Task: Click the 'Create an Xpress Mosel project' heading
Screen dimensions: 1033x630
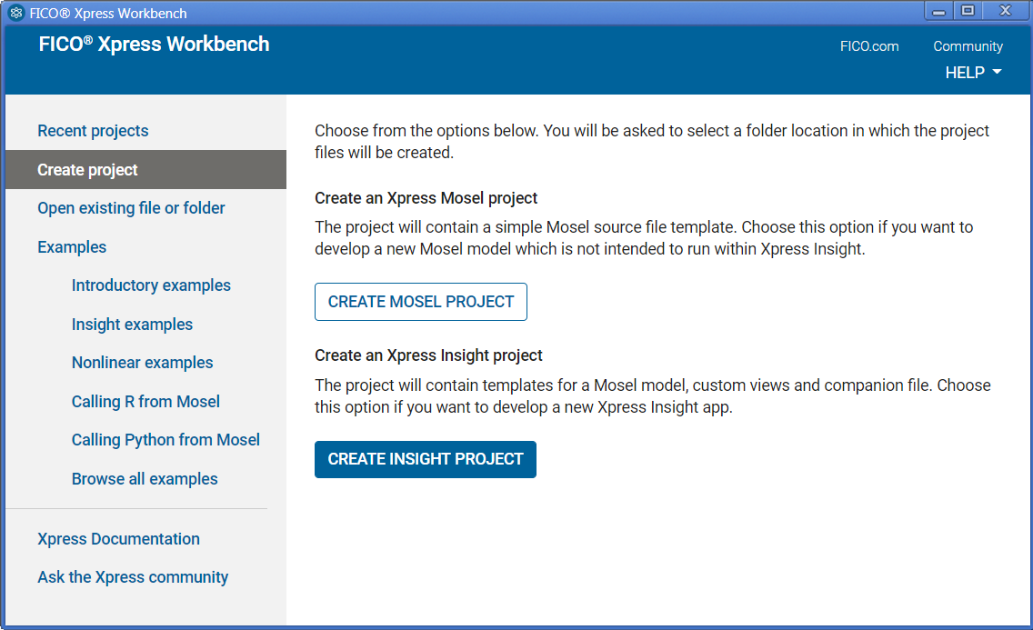Action: (426, 198)
